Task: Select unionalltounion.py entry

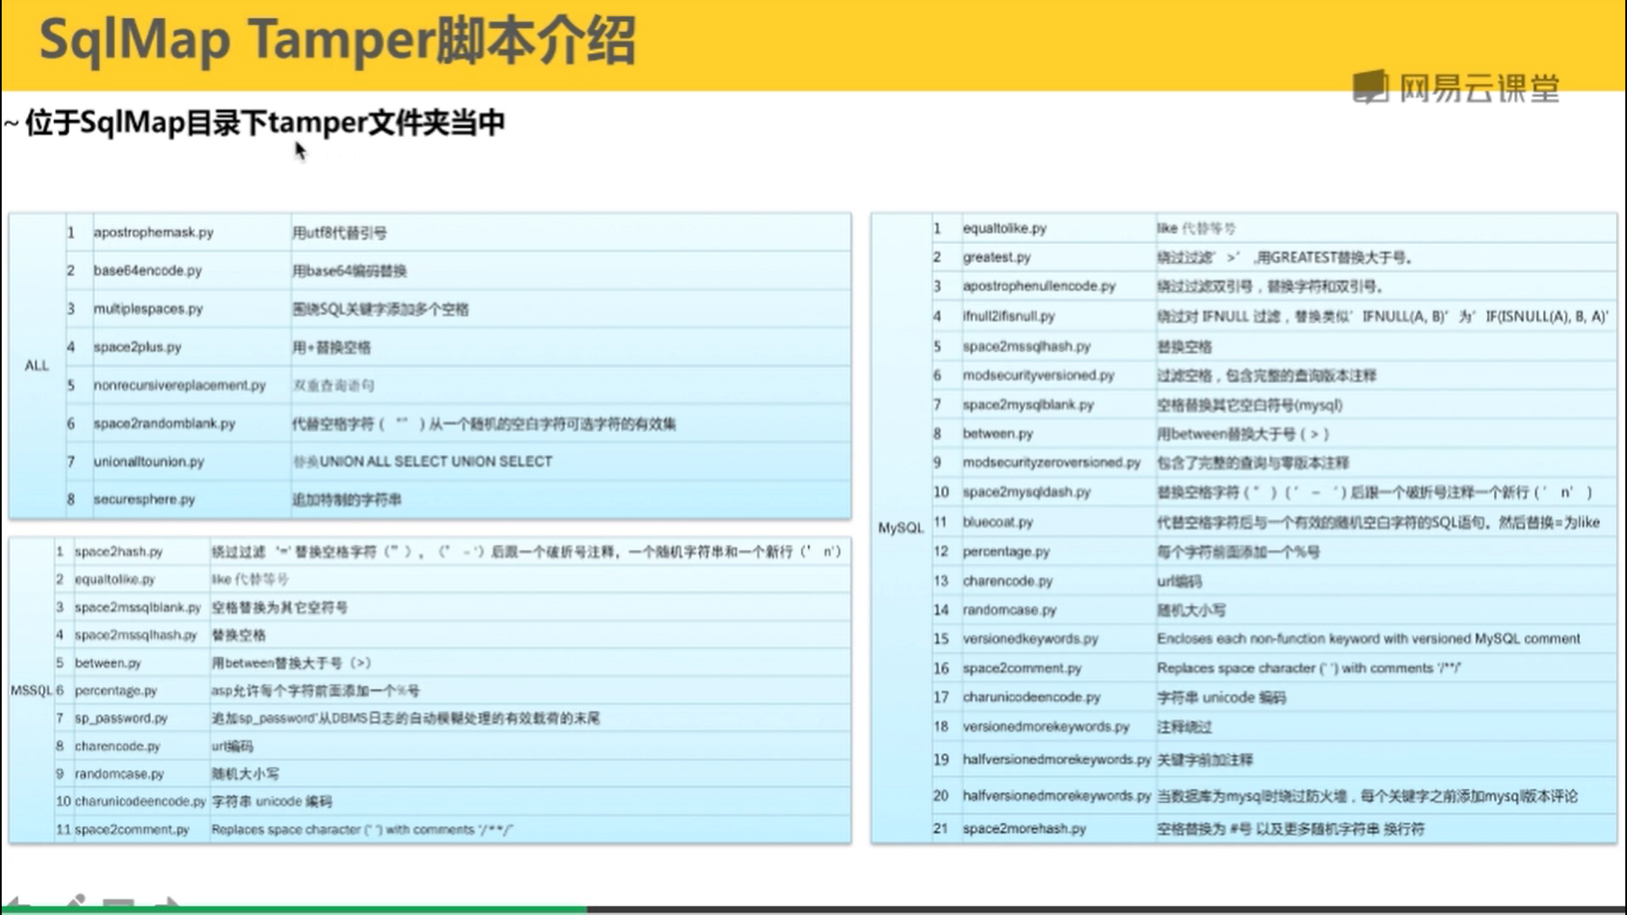Action: 149,461
